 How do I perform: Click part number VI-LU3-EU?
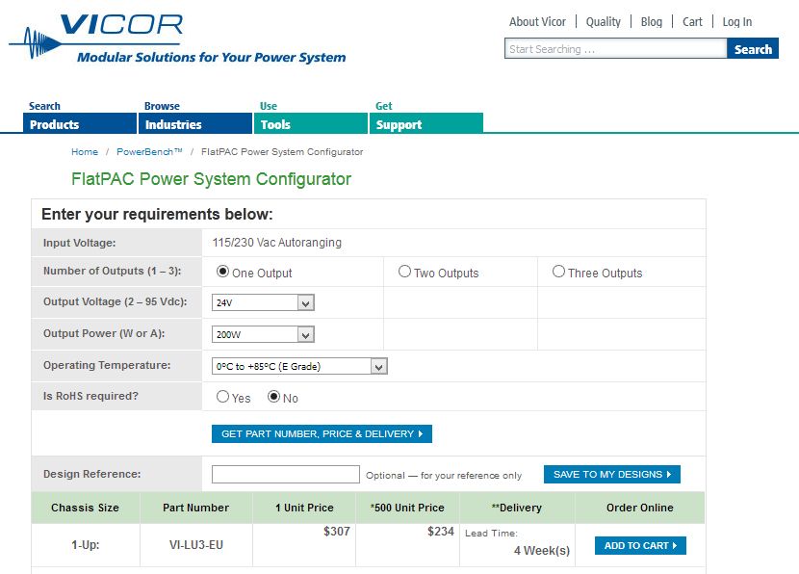pos(196,545)
